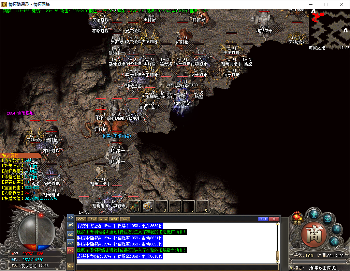Toggle the bottom yellow voice chat icon
The height and width of the screenshot is (271, 350).
71,266
